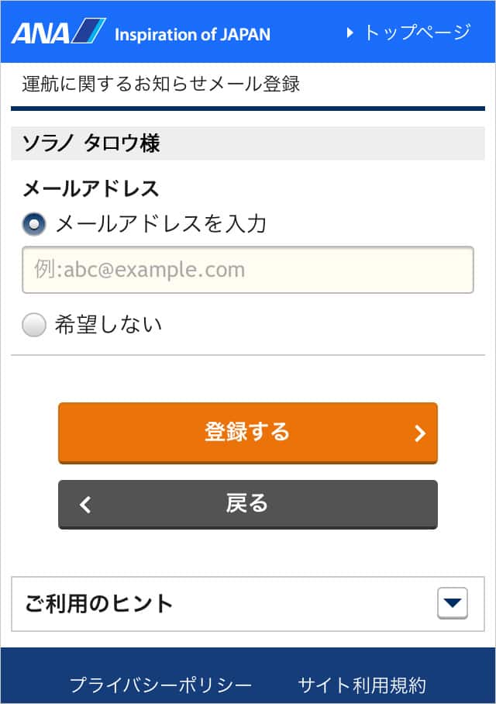Open the トップページ link
The image size is (496, 704).
408,33
